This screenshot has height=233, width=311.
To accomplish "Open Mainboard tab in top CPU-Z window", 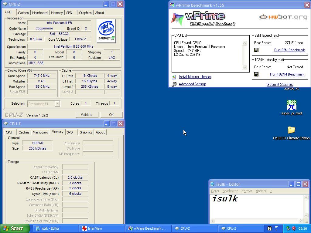I will [40, 13].
